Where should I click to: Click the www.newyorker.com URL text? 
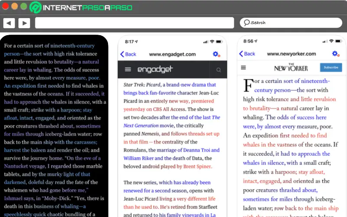point(291,54)
